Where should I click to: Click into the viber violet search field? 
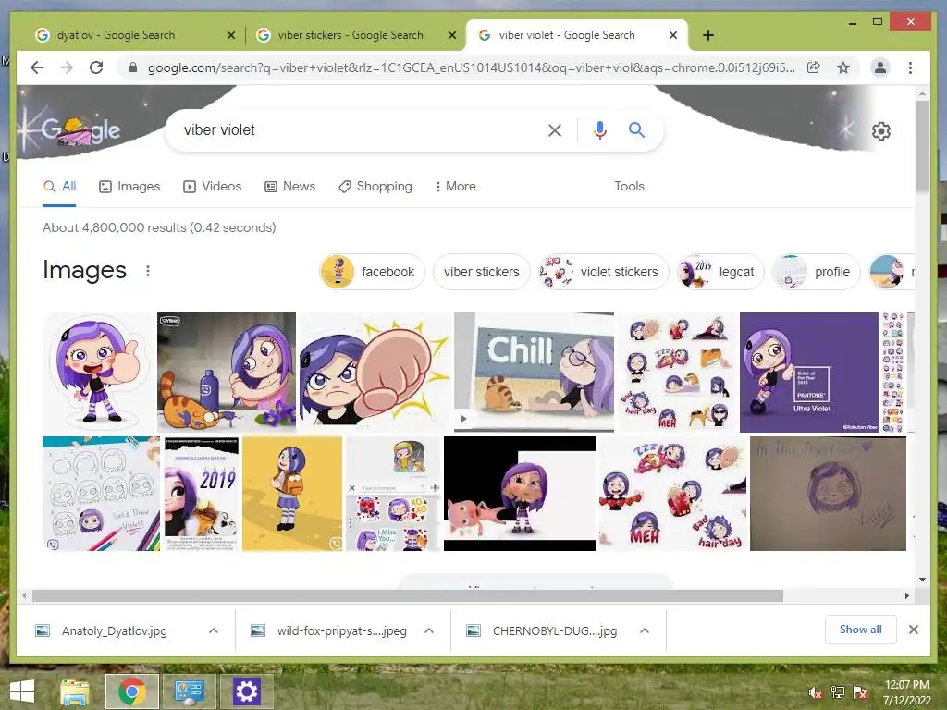(x=363, y=129)
